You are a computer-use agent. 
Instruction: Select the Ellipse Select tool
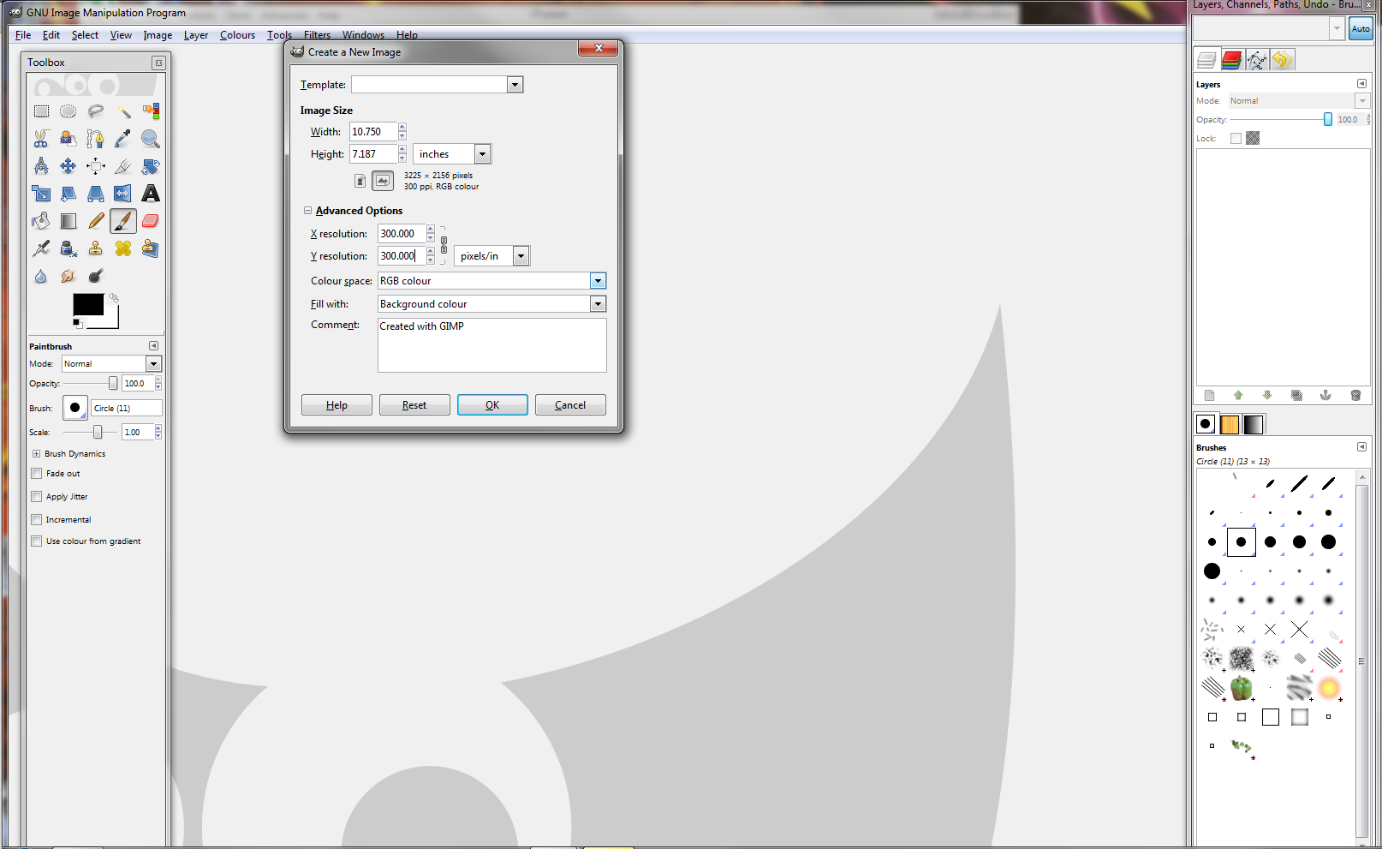click(69, 111)
